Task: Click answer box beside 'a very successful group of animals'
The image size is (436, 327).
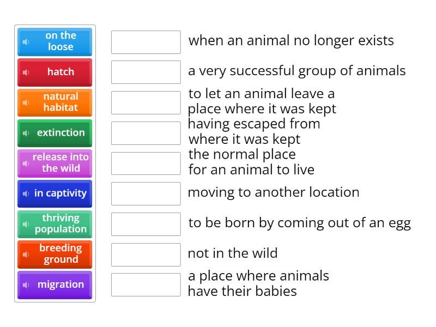Action: (146, 72)
